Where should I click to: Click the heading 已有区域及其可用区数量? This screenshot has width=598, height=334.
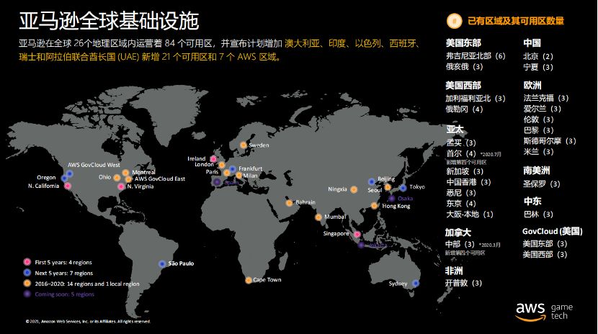516,21
